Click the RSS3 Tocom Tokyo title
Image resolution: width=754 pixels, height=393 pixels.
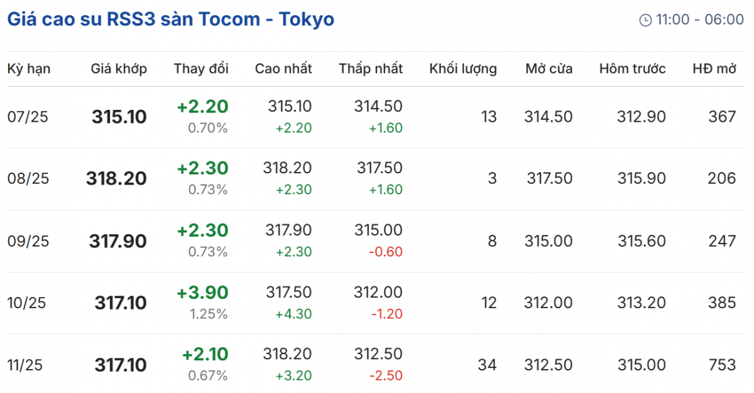click(x=170, y=19)
